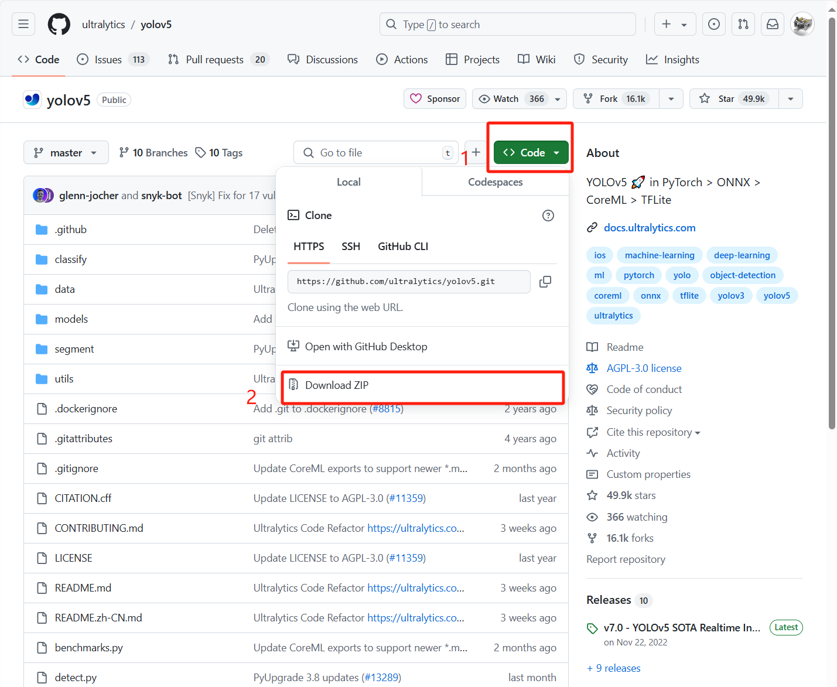Open the ultralytics owner link
The image size is (837, 687).
(103, 25)
